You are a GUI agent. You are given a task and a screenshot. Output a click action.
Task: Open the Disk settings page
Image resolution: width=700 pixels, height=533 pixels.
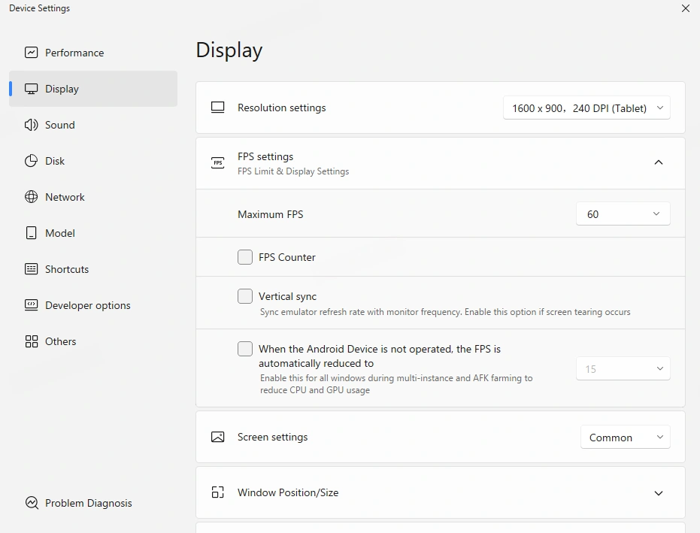93,161
